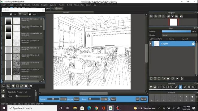Screen dimensions: 198x111
Task: Tick Opacity by Pressure checkbox
Action: pos(26,92)
